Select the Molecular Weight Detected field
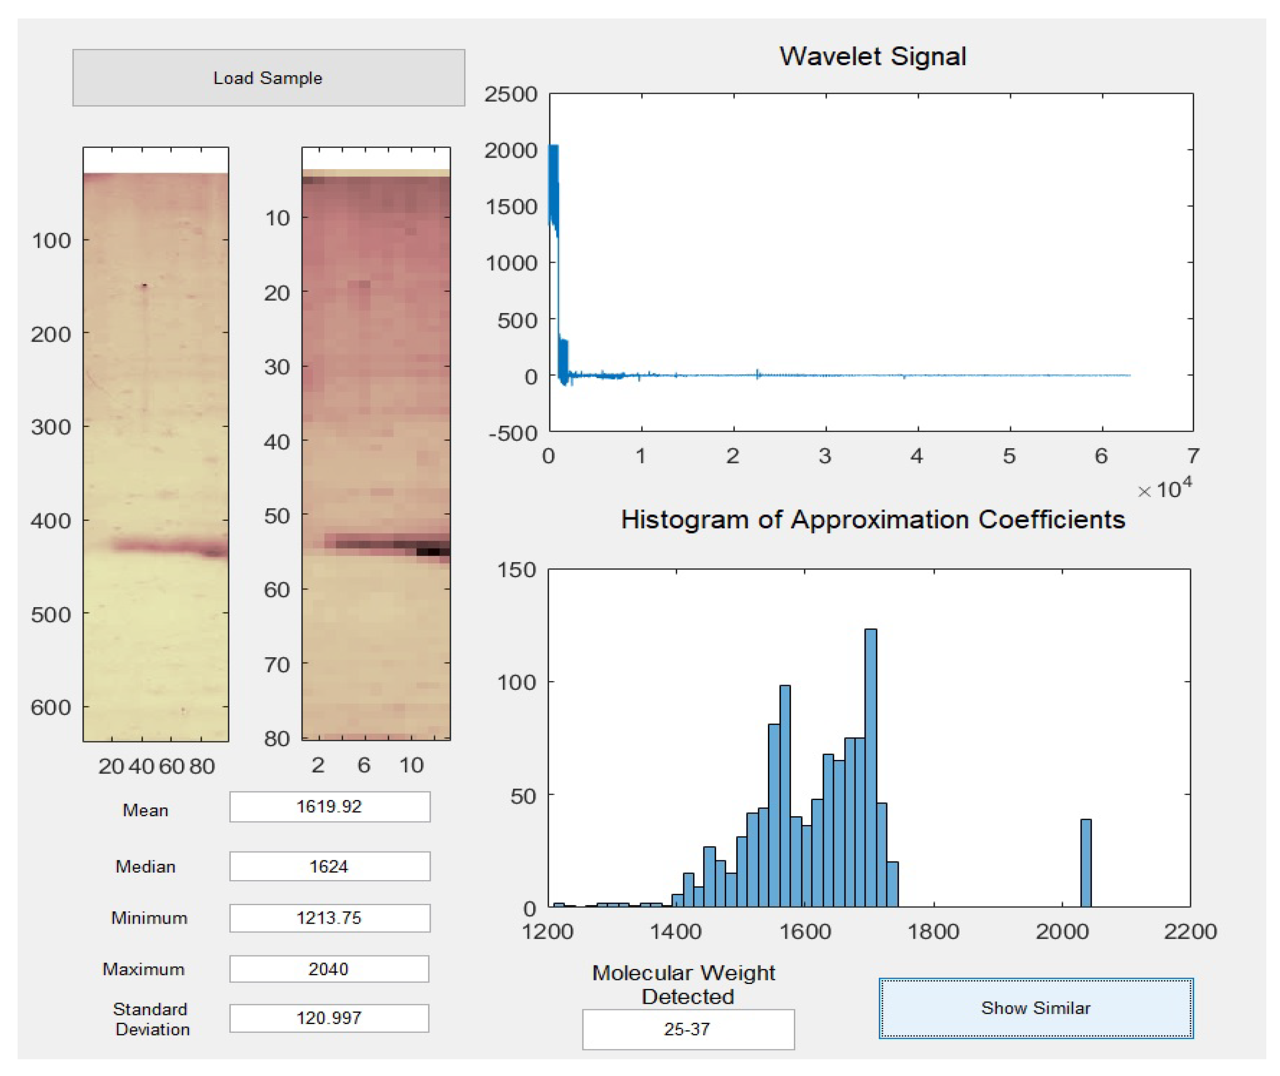 pos(688,1030)
